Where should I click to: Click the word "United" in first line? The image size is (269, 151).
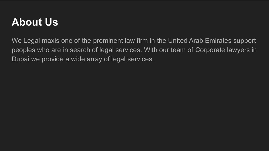[x=178, y=41]
